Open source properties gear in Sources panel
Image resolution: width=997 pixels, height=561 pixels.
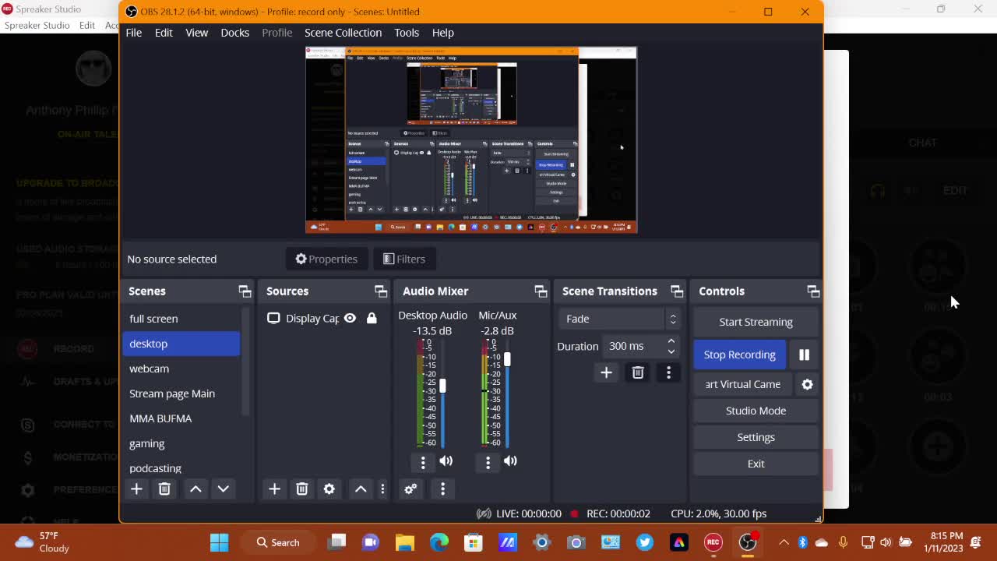point(329,489)
